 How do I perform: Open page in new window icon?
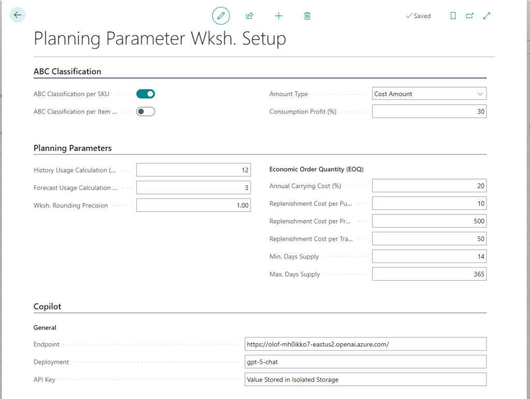tap(469, 16)
